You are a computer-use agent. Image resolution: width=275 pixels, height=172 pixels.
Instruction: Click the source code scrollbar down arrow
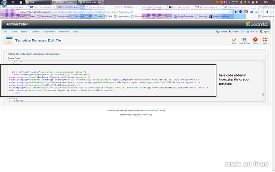pos(263,100)
